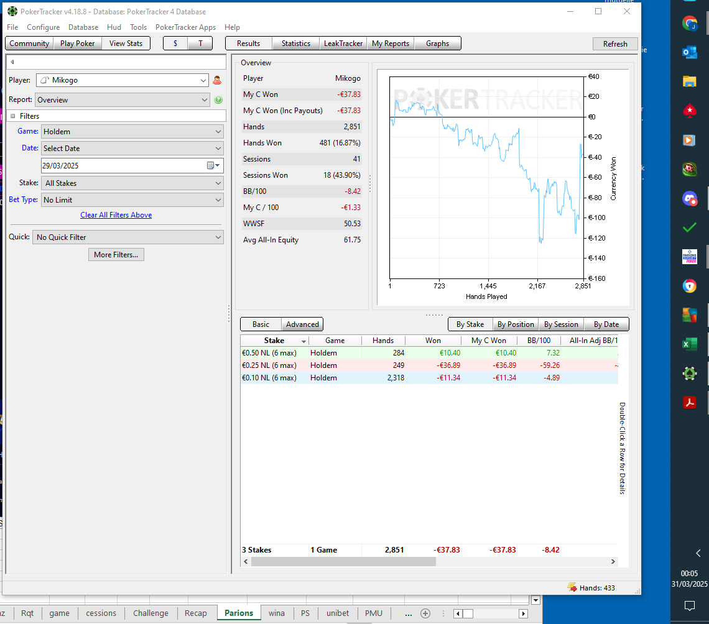Open the Stake dropdown showing All Stakes

[x=132, y=183]
